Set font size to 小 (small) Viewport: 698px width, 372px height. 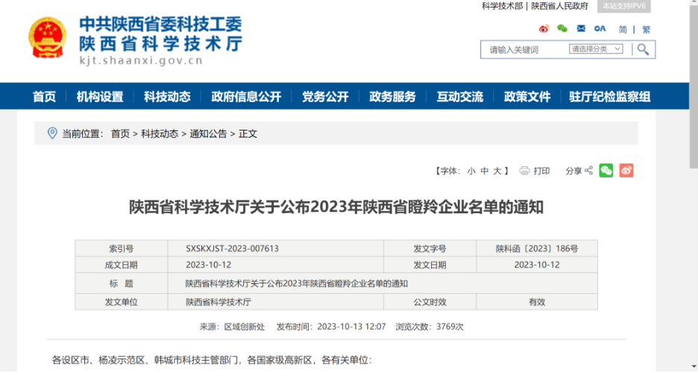[x=471, y=171]
